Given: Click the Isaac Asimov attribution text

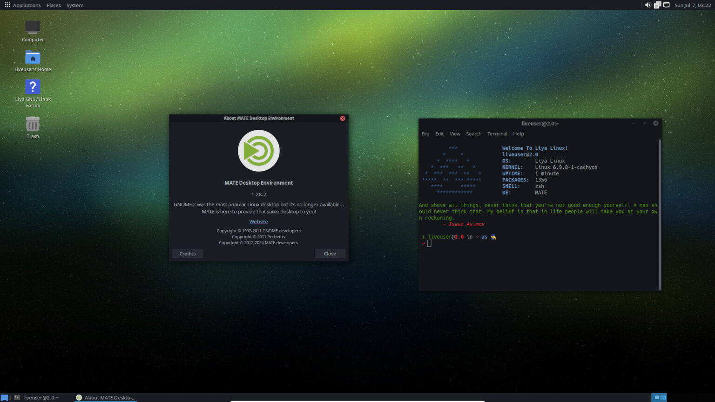Looking at the screenshot, I should [x=463, y=224].
